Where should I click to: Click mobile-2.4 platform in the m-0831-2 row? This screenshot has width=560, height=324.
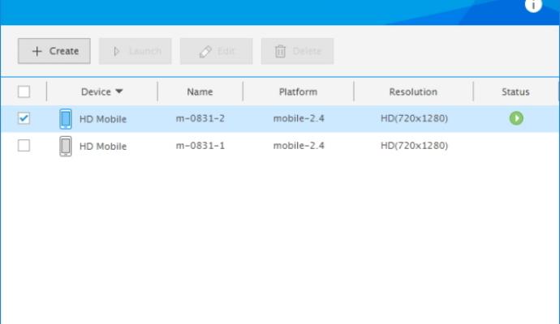click(x=298, y=119)
